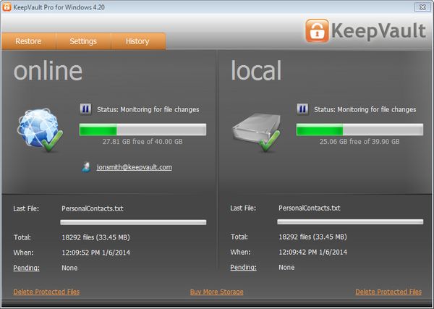Click the local hard drive icon

[x=254, y=132]
